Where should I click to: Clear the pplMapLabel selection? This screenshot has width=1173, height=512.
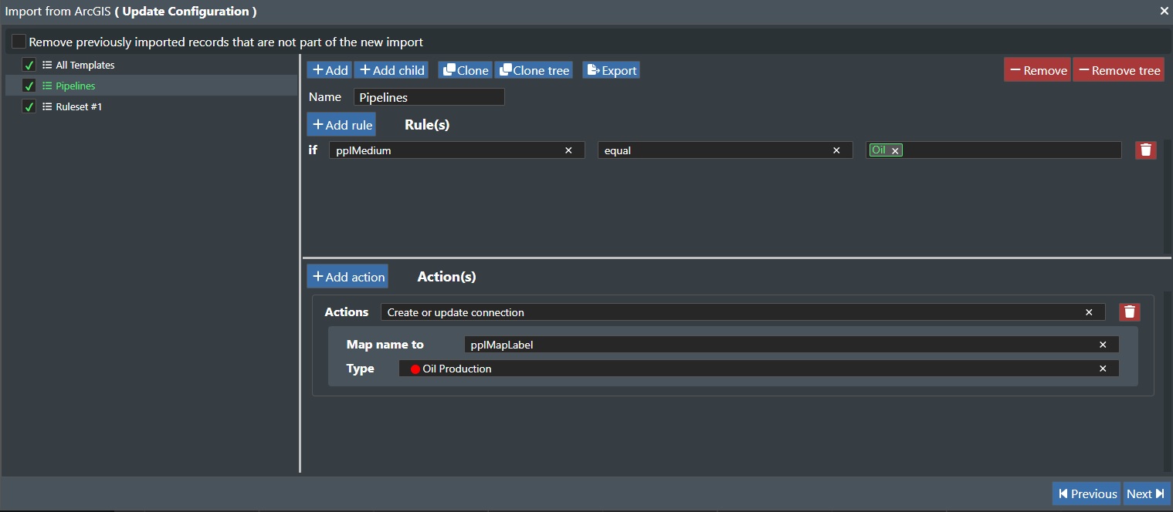pos(1103,345)
